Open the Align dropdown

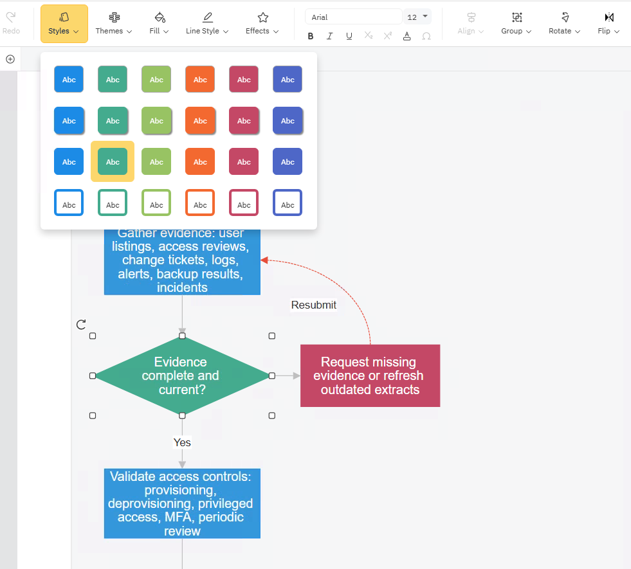tap(470, 24)
